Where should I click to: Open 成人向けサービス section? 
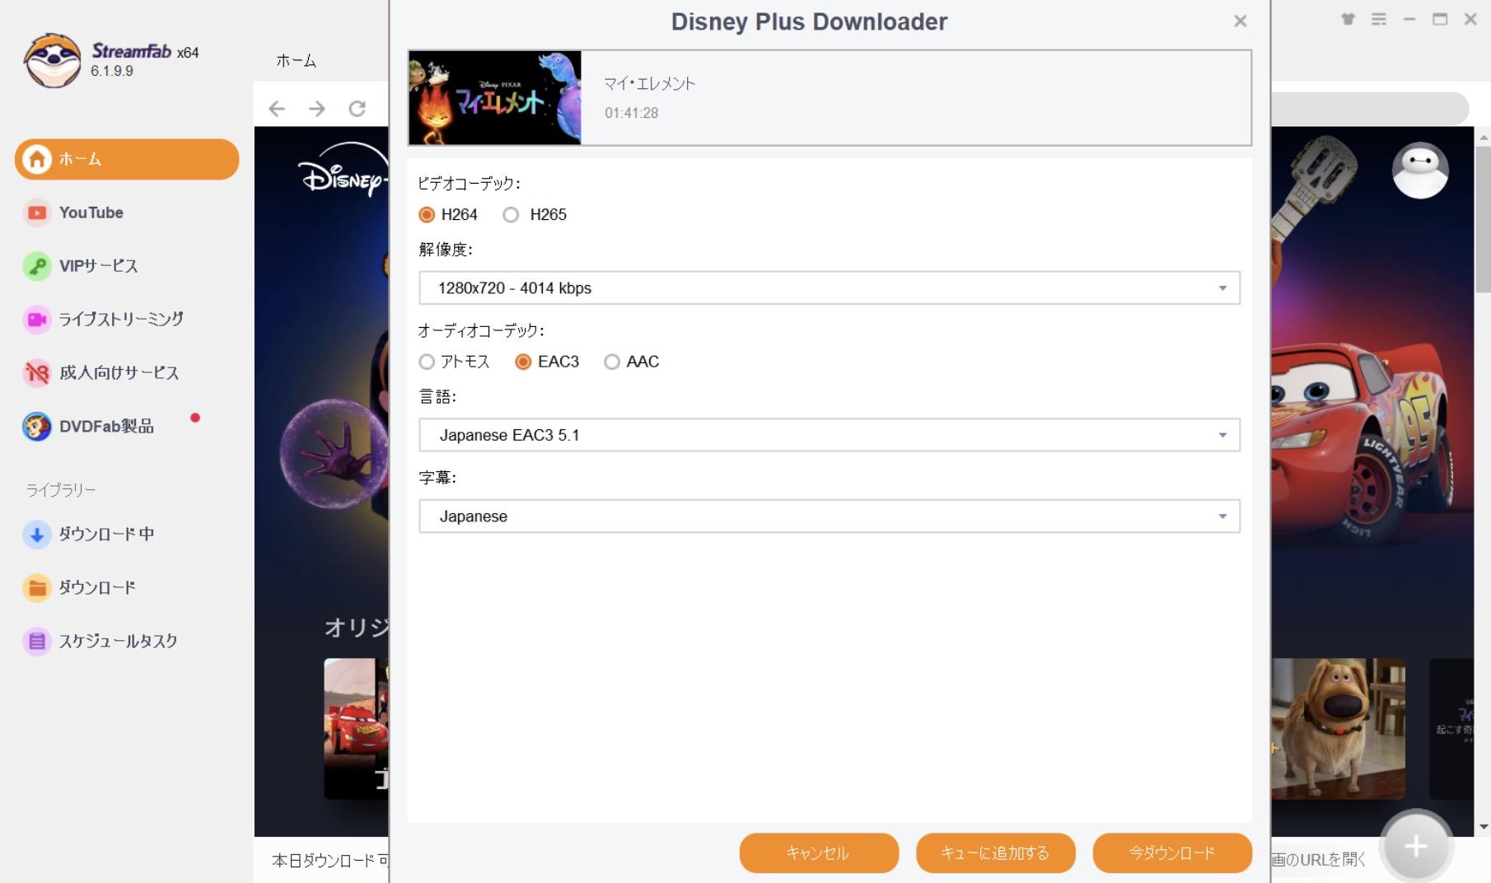pyautogui.click(x=119, y=372)
